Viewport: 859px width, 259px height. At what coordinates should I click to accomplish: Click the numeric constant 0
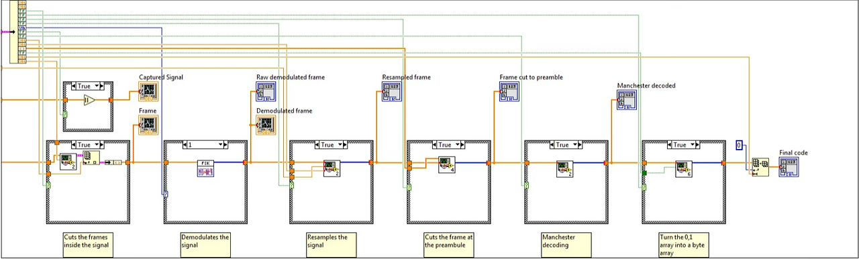coord(739,145)
